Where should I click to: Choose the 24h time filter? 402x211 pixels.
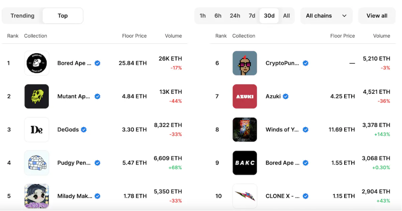[x=235, y=16]
